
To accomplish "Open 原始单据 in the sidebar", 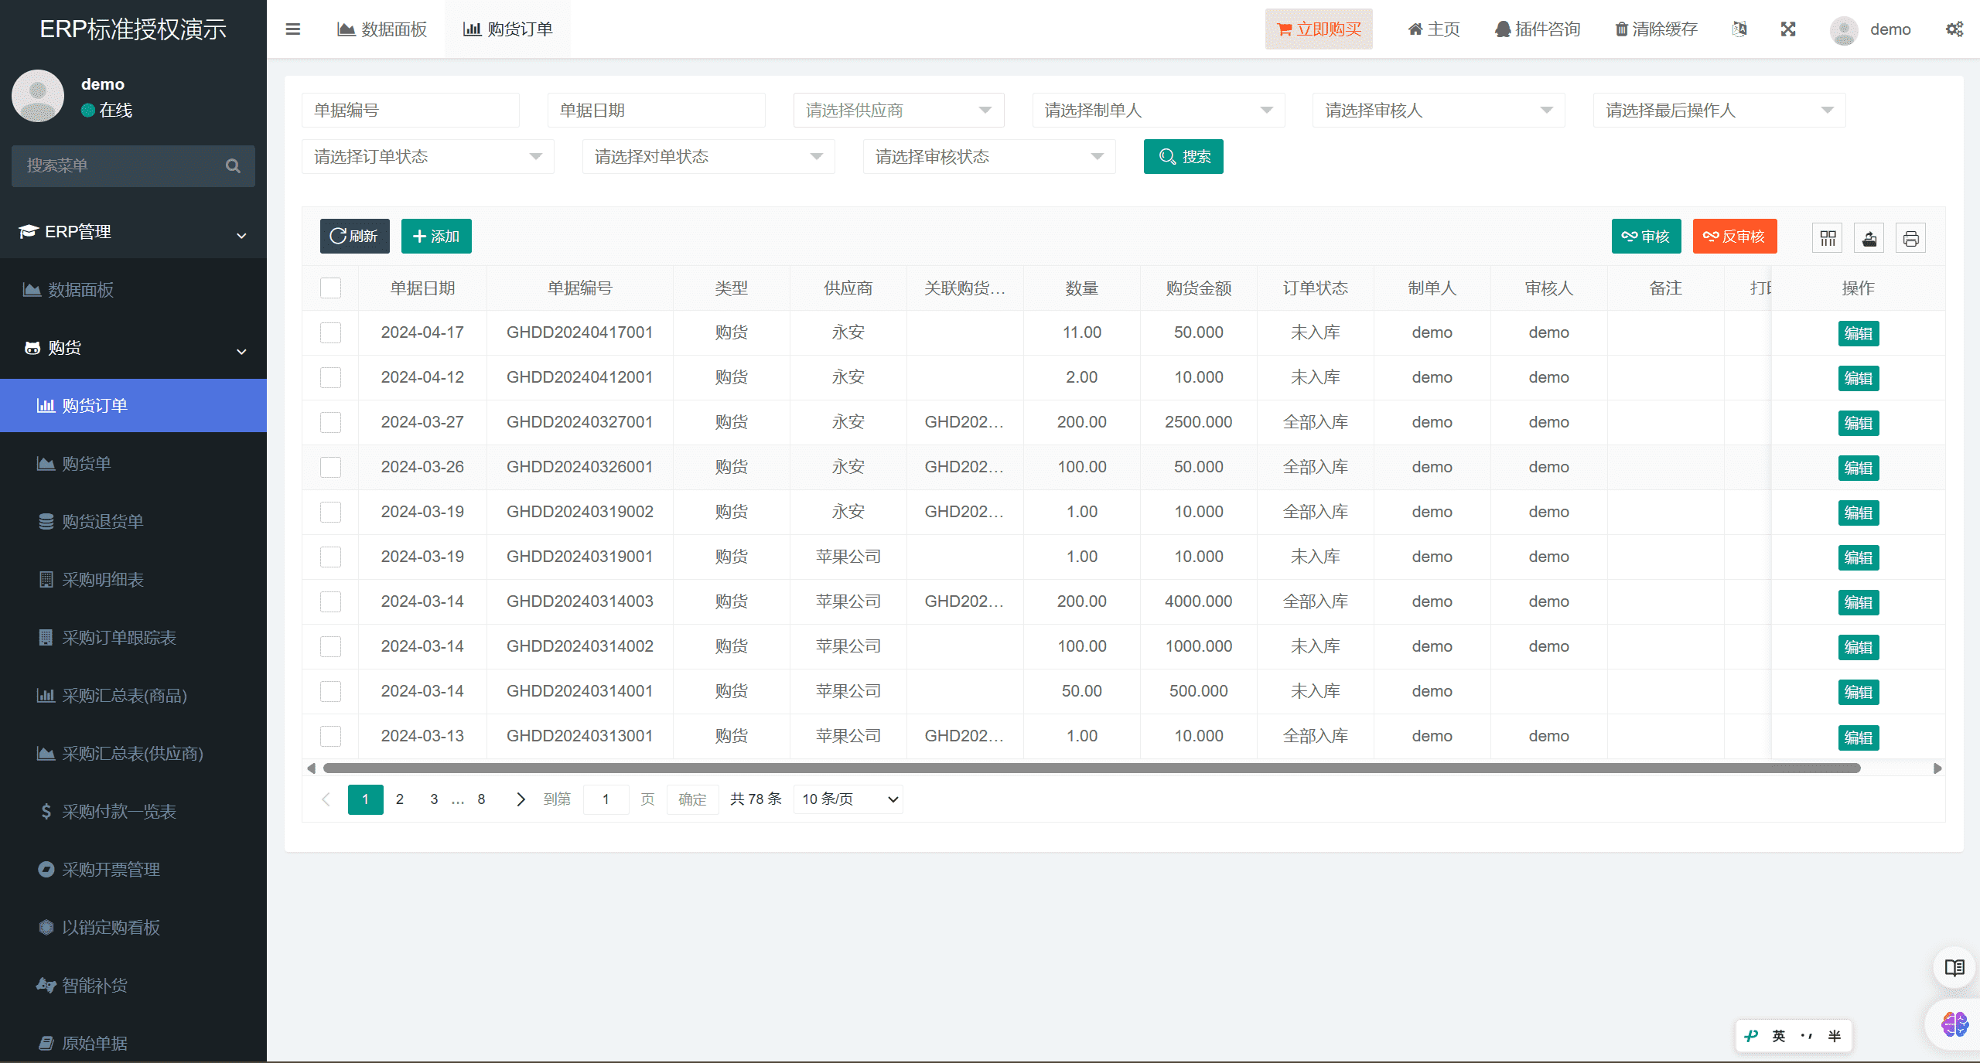I will click(133, 1044).
